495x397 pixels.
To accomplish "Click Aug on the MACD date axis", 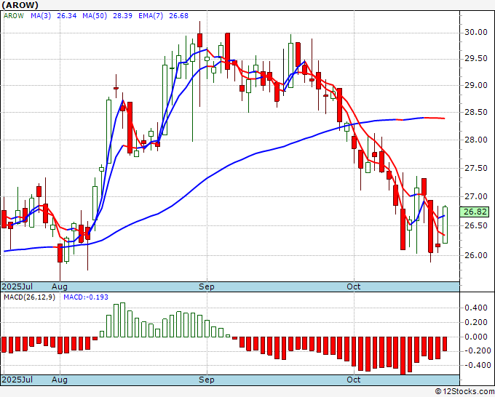I will (60, 380).
